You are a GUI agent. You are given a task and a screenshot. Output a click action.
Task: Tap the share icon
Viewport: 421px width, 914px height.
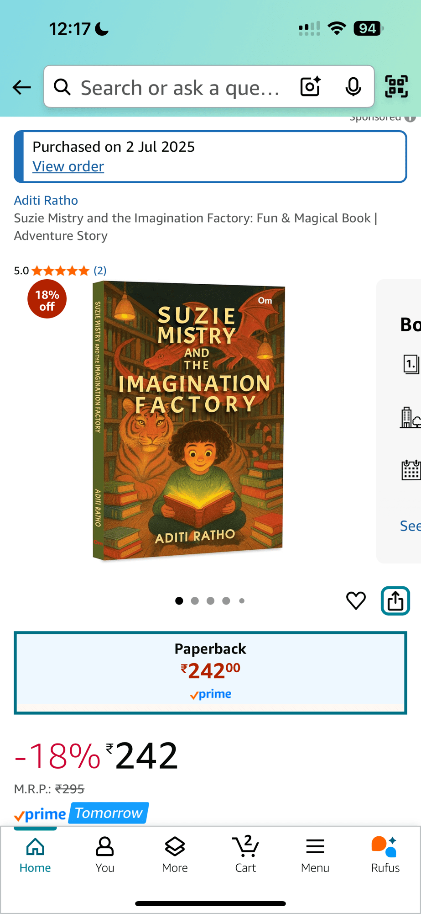pos(395,600)
